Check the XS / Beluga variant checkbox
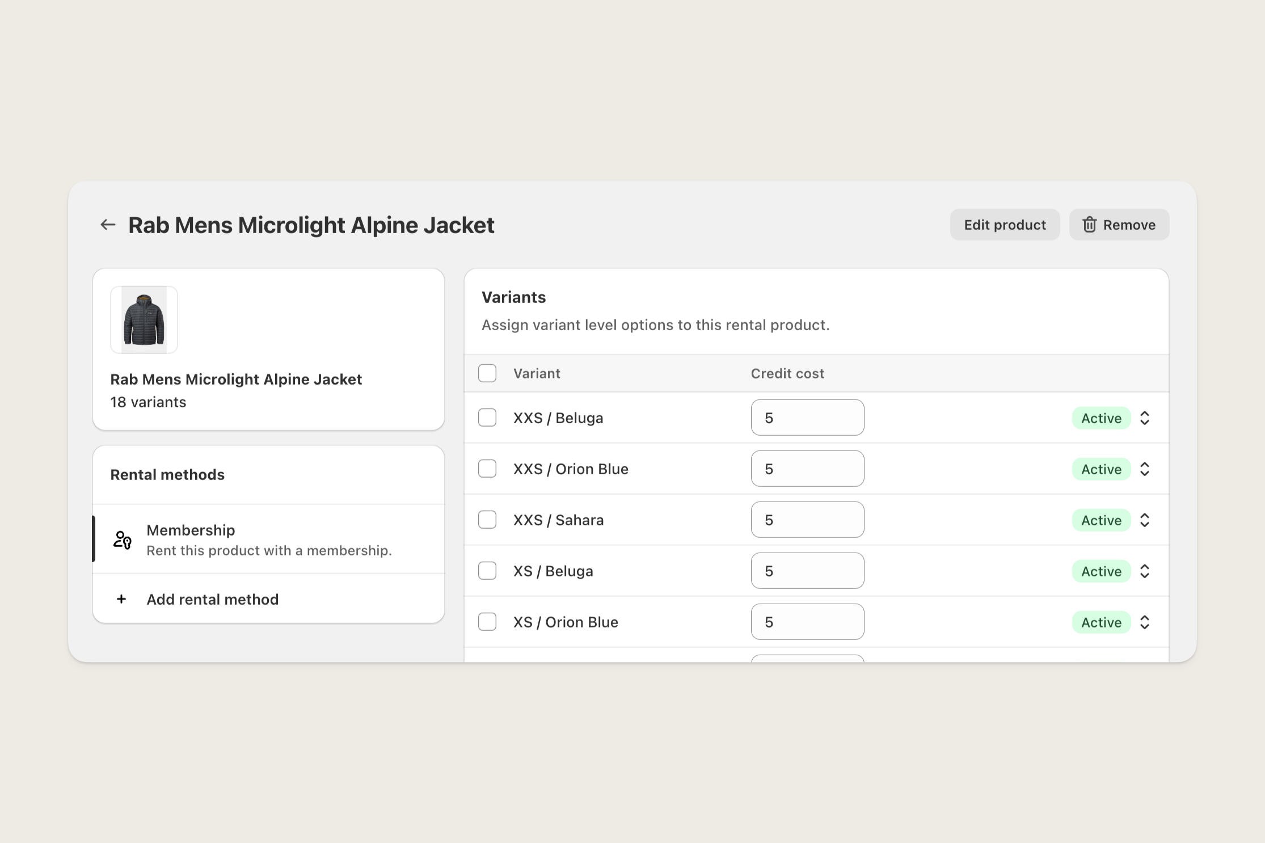The width and height of the screenshot is (1265, 843). coord(487,571)
